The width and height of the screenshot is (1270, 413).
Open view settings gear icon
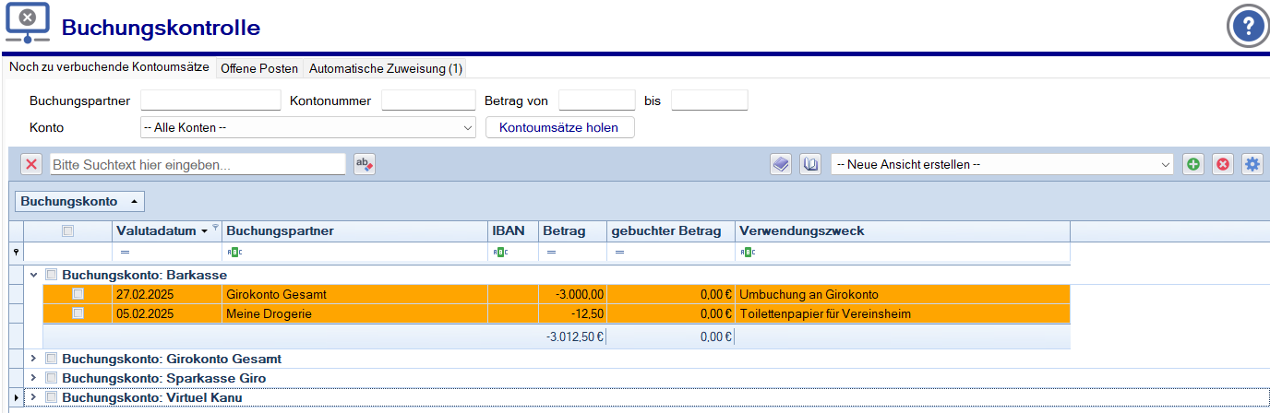point(1252,164)
